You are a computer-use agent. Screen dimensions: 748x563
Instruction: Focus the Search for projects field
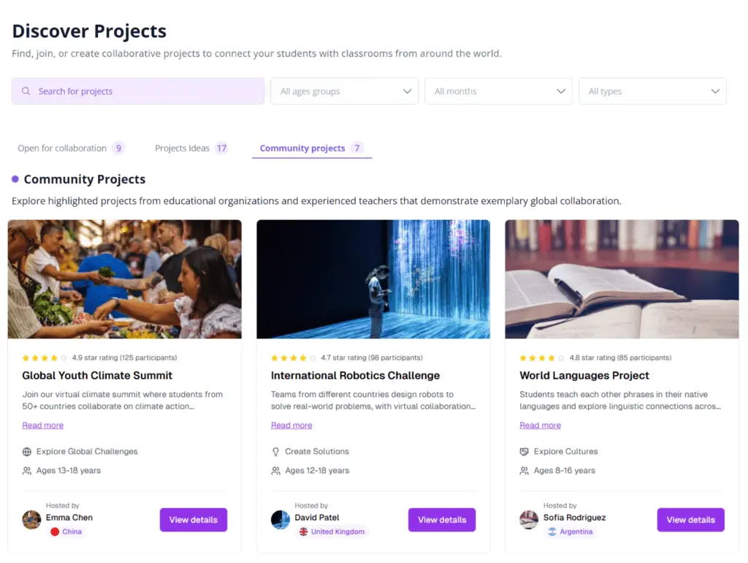click(138, 91)
